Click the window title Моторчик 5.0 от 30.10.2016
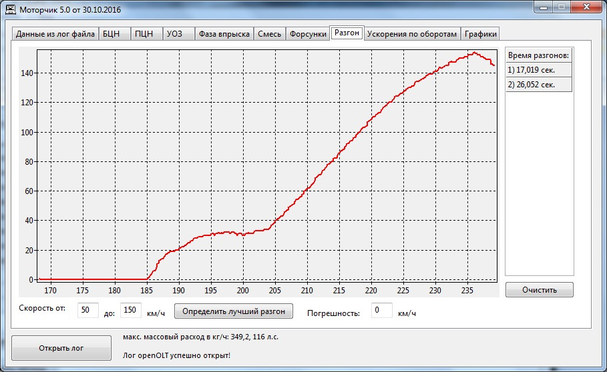 point(70,9)
